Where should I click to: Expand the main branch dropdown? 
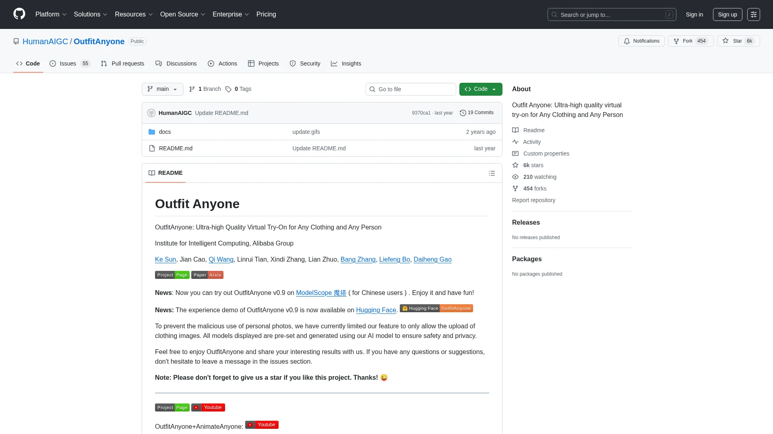click(162, 89)
